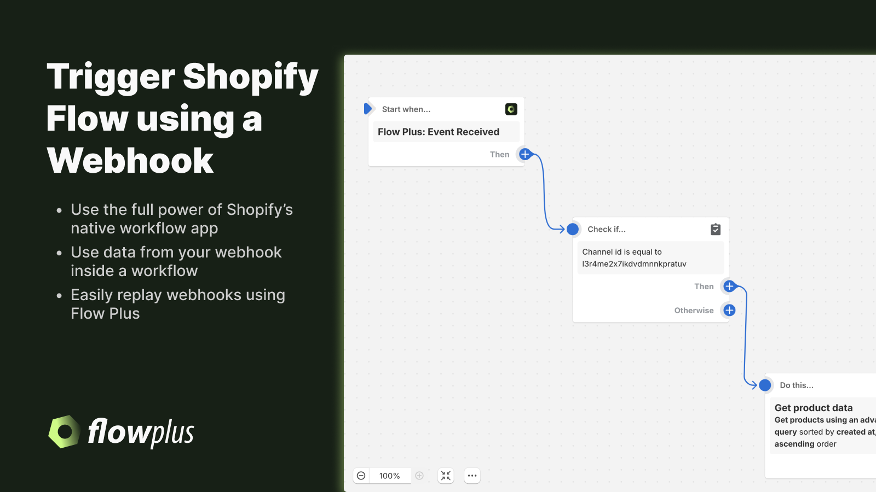Viewport: 876px width, 492px height.
Task: Select the Check if card header
Action: point(606,229)
